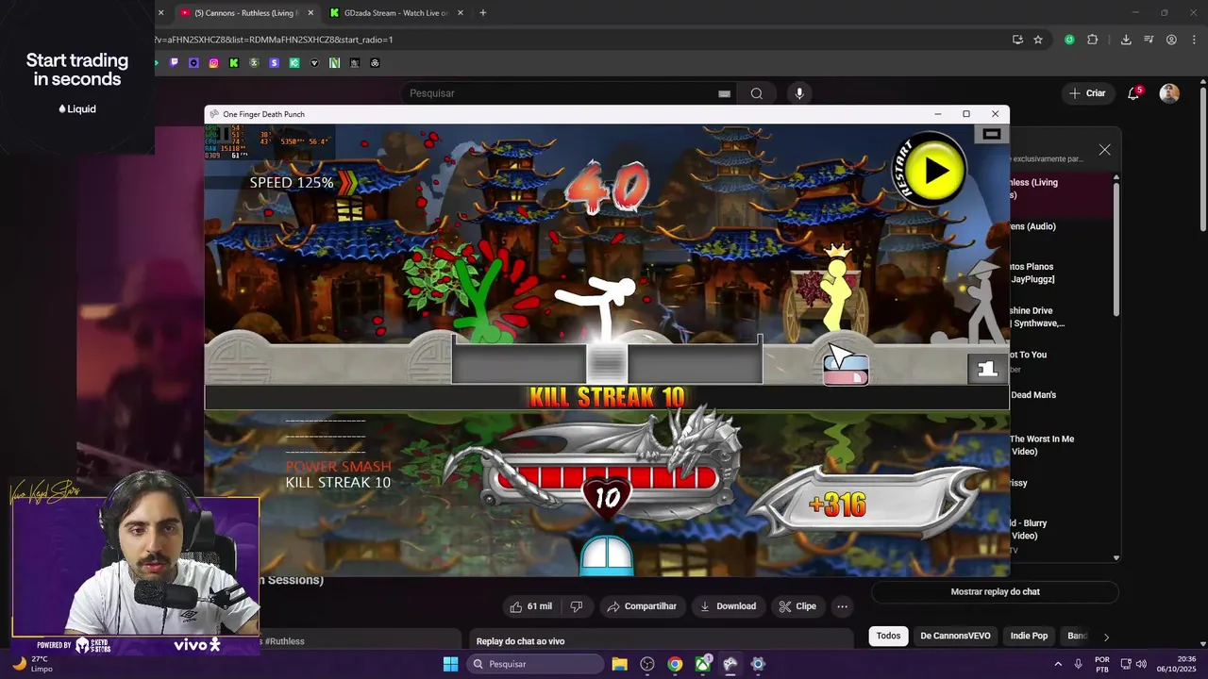Open Xbox app from taskbar
Viewport: 1208px width, 679px height.
[702, 664]
